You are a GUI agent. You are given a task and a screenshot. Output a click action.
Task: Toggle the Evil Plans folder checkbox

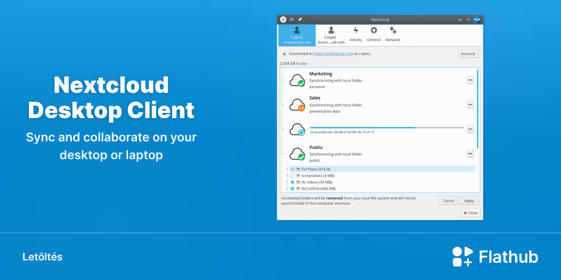click(293, 169)
